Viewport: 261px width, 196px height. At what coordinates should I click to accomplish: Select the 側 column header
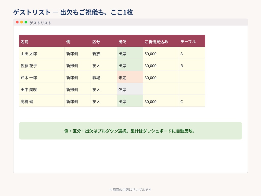[x=78, y=41]
